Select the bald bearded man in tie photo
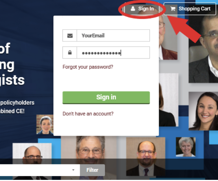 (146, 156)
